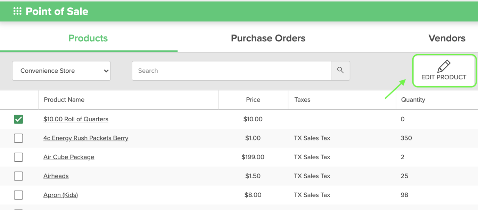Open the Convenience Store category dropdown
Screen dimensions: 478x210
[x=61, y=71]
